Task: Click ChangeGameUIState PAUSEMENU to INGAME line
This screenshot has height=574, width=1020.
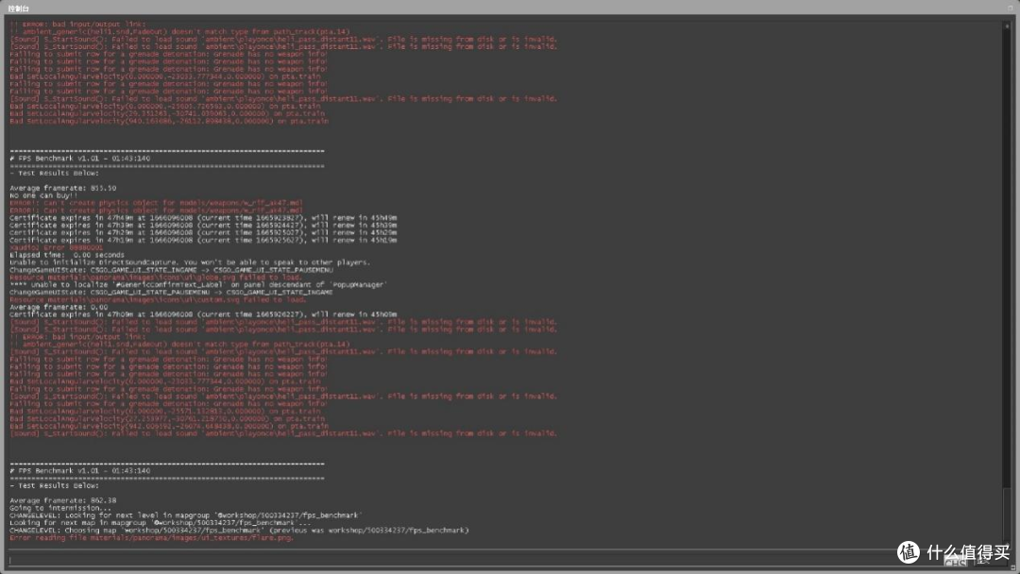Action: coord(171,293)
